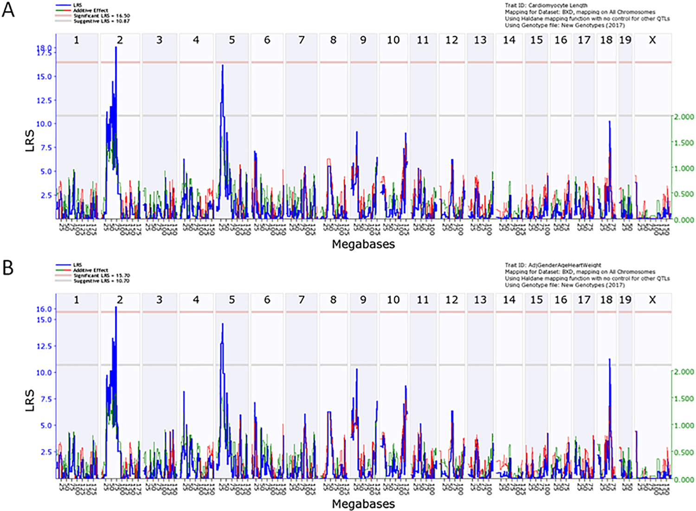The width and height of the screenshot is (696, 511).
Task: Click chromosome 7 label in panel B
Action: tap(302, 300)
